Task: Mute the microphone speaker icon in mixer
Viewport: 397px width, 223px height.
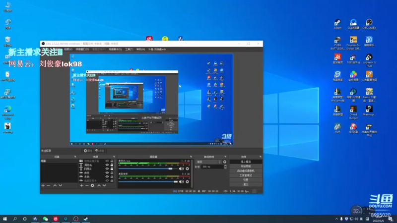Action: tap(181, 168)
